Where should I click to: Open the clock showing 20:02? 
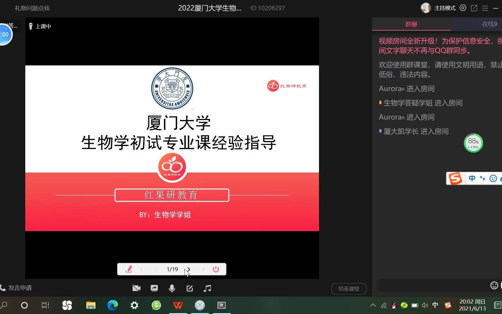[x=472, y=305]
